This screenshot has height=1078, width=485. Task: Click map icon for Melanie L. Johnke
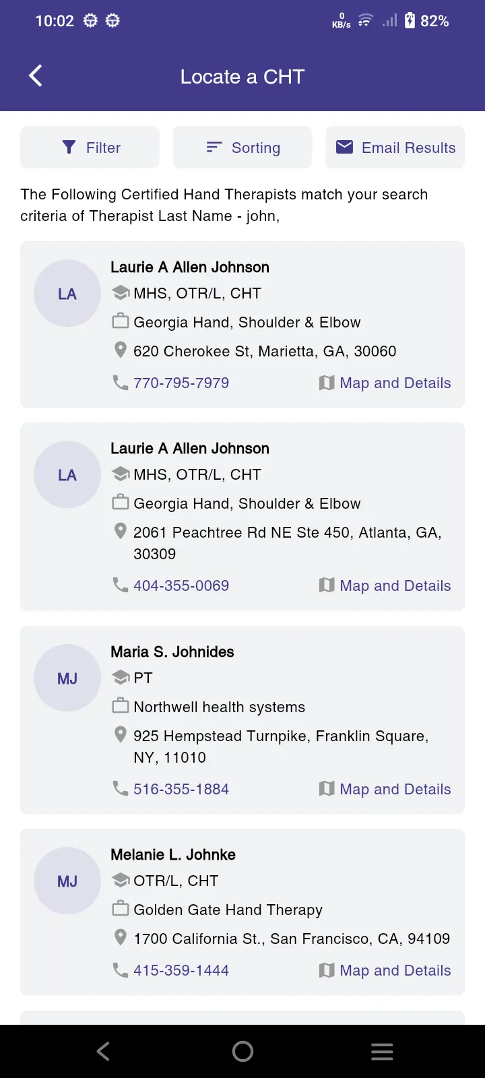click(x=327, y=970)
